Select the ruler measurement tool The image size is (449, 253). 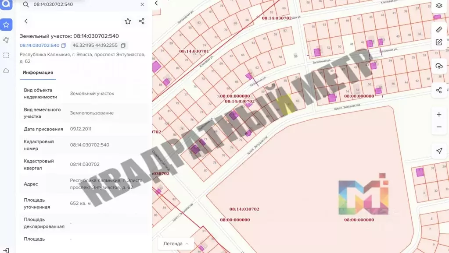tap(439, 30)
